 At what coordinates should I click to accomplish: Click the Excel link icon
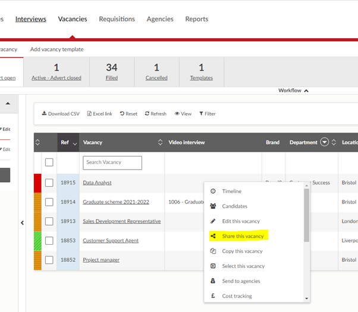coord(89,114)
